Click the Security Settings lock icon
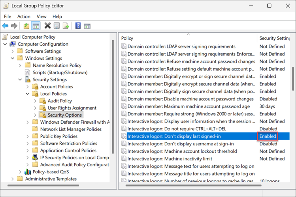 tap(28, 80)
